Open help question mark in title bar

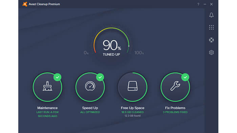(198, 4)
